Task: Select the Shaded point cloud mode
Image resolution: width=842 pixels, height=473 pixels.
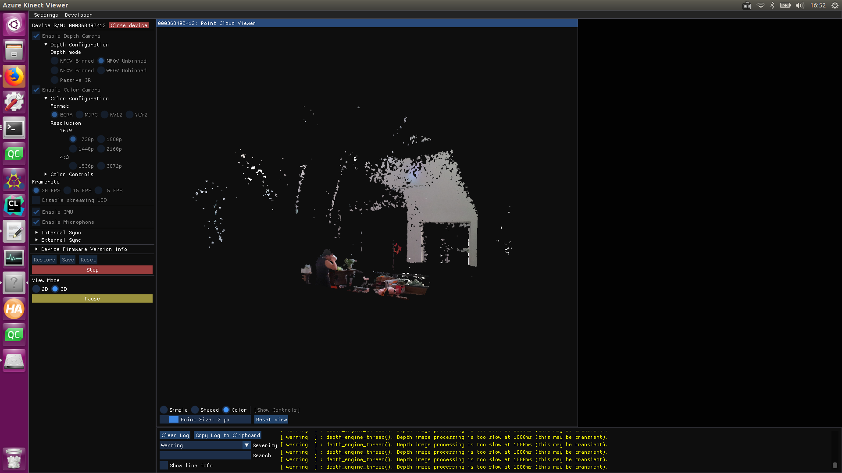Action: tap(195, 410)
